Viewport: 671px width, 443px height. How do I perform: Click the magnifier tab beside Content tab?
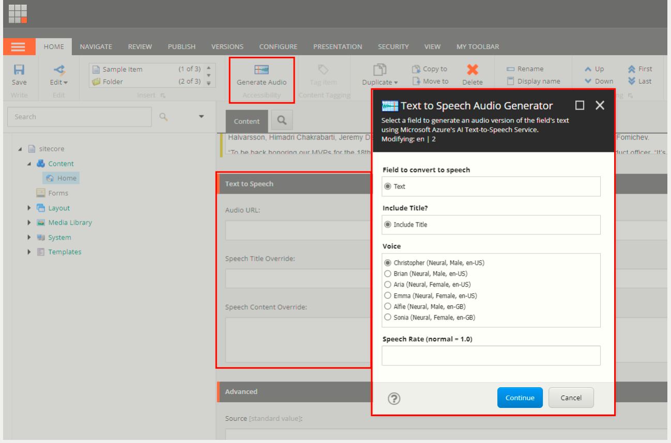[282, 120]
